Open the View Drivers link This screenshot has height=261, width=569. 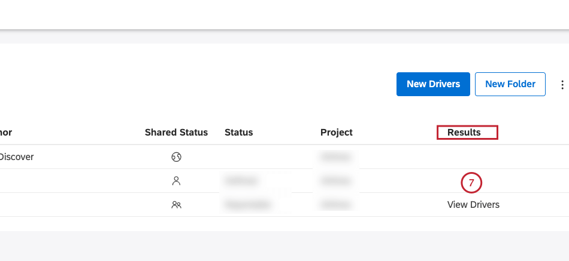(473, 204)
